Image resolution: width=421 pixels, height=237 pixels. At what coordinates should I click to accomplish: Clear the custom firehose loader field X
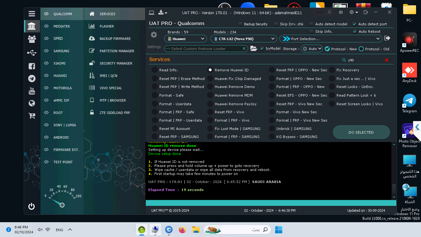coord(244,48)
